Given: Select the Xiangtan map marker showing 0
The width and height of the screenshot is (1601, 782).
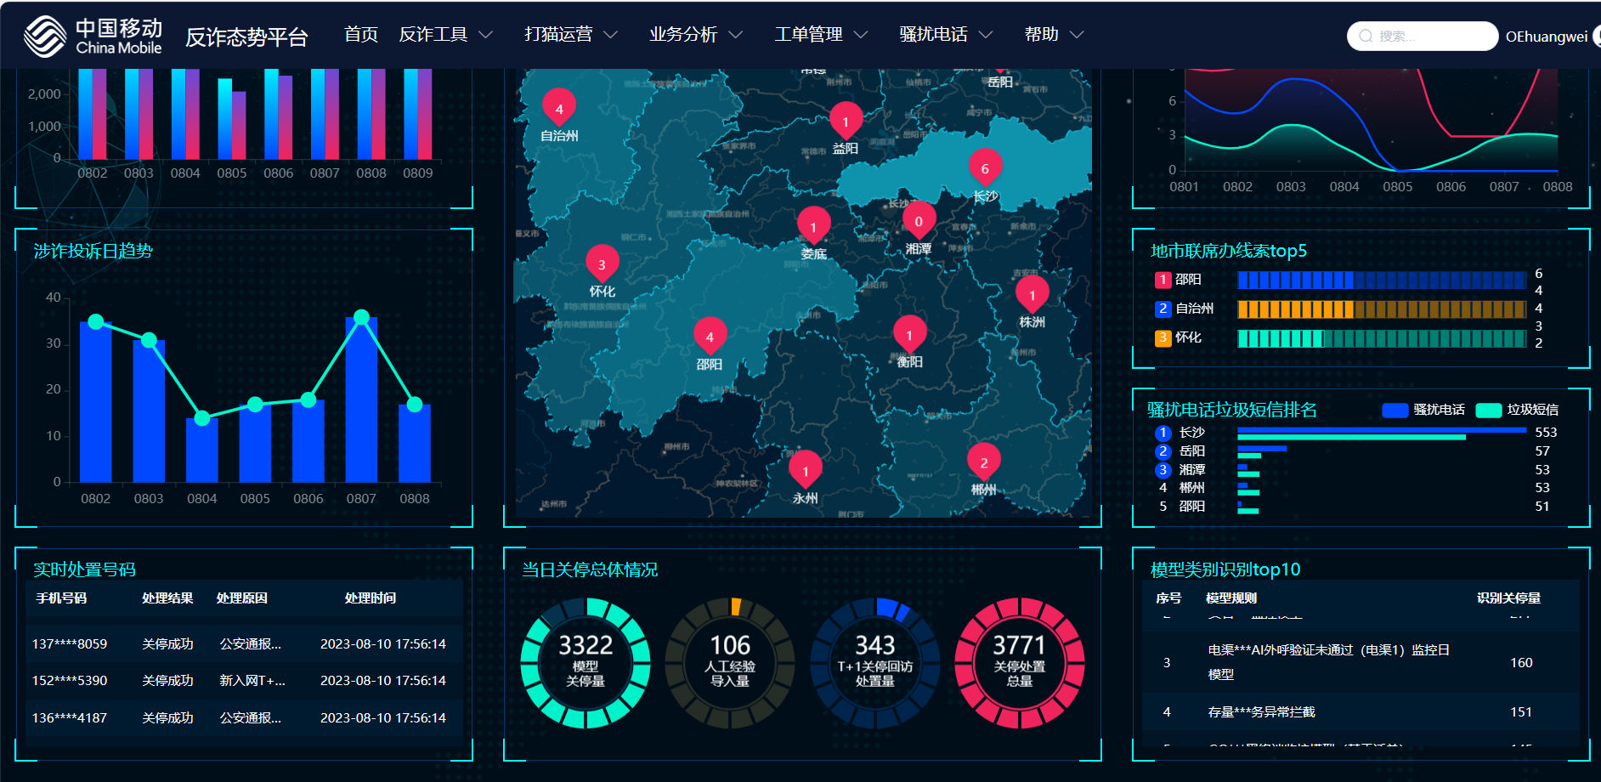Looking at the screenshot, I should (918, 221).
